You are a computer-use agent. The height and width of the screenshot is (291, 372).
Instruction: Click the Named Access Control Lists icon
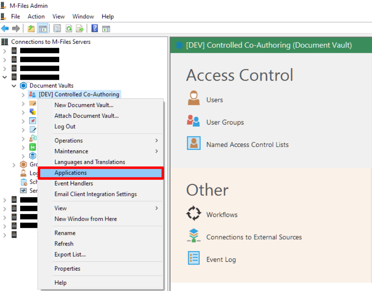[194, 143]
